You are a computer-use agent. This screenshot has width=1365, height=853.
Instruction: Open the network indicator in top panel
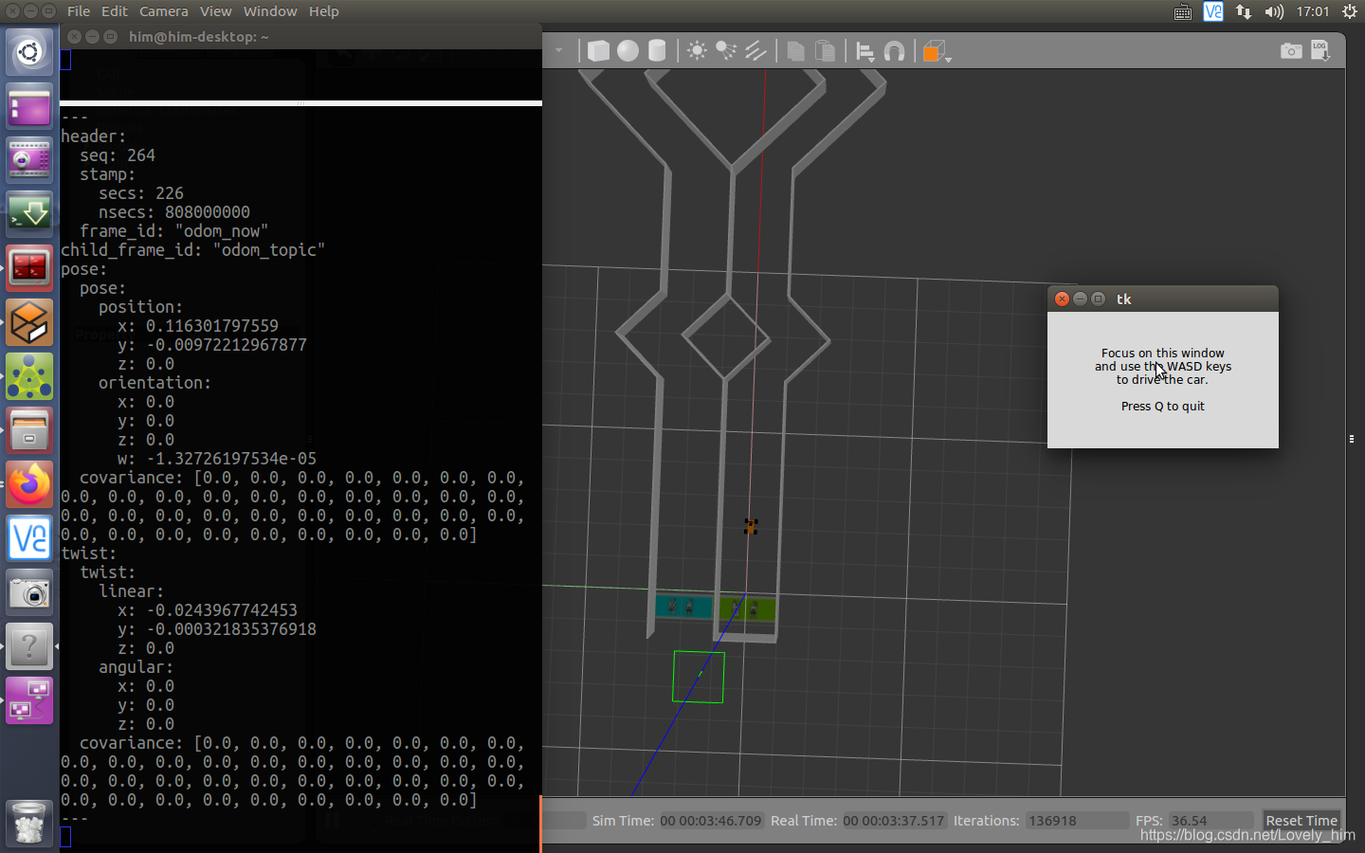pyautogui.click(x=1244, y=11)
